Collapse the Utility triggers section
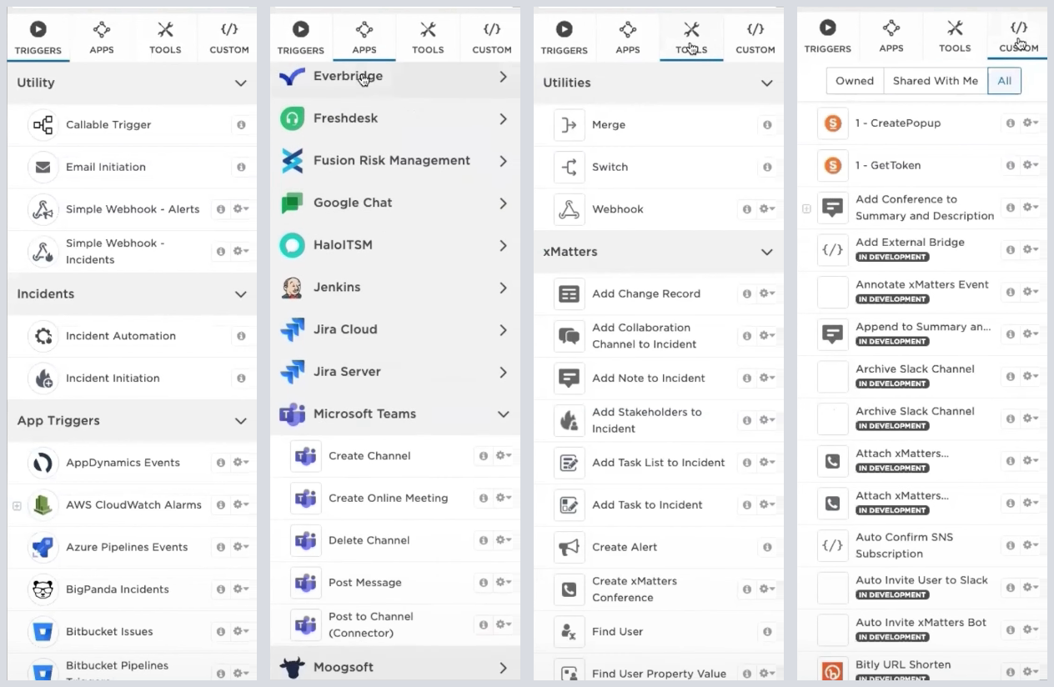This screenshot has width=1054, height=687. coord(241,83)
